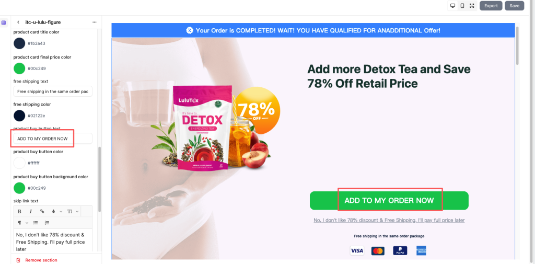Open the paragraph format dropdown in editor

point(23,223)
